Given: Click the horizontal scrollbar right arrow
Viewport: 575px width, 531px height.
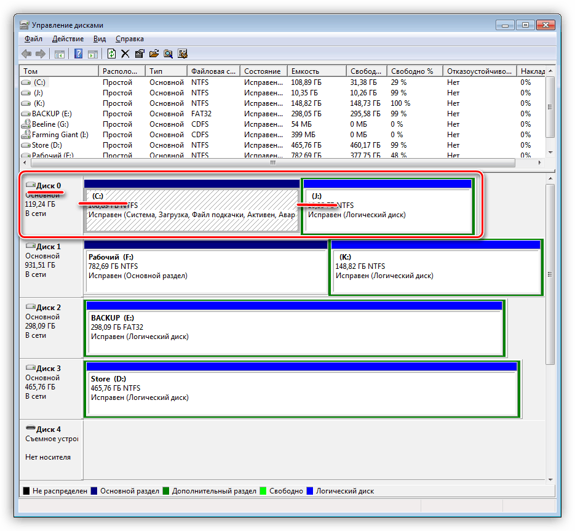Looking at the screenshot, I should pyautogui.click(x=539, y=162).
